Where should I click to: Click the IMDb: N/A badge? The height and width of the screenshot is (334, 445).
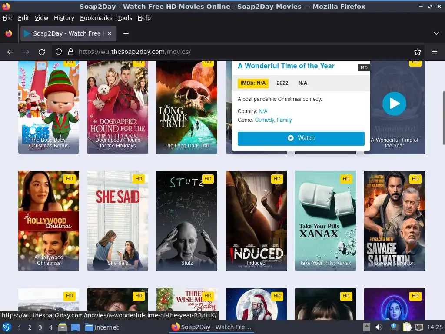click(x=253, y=83)
